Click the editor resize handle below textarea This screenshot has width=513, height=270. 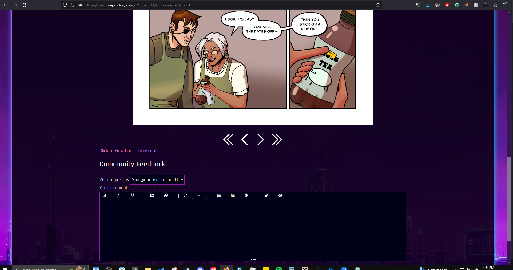pos(253,260)
